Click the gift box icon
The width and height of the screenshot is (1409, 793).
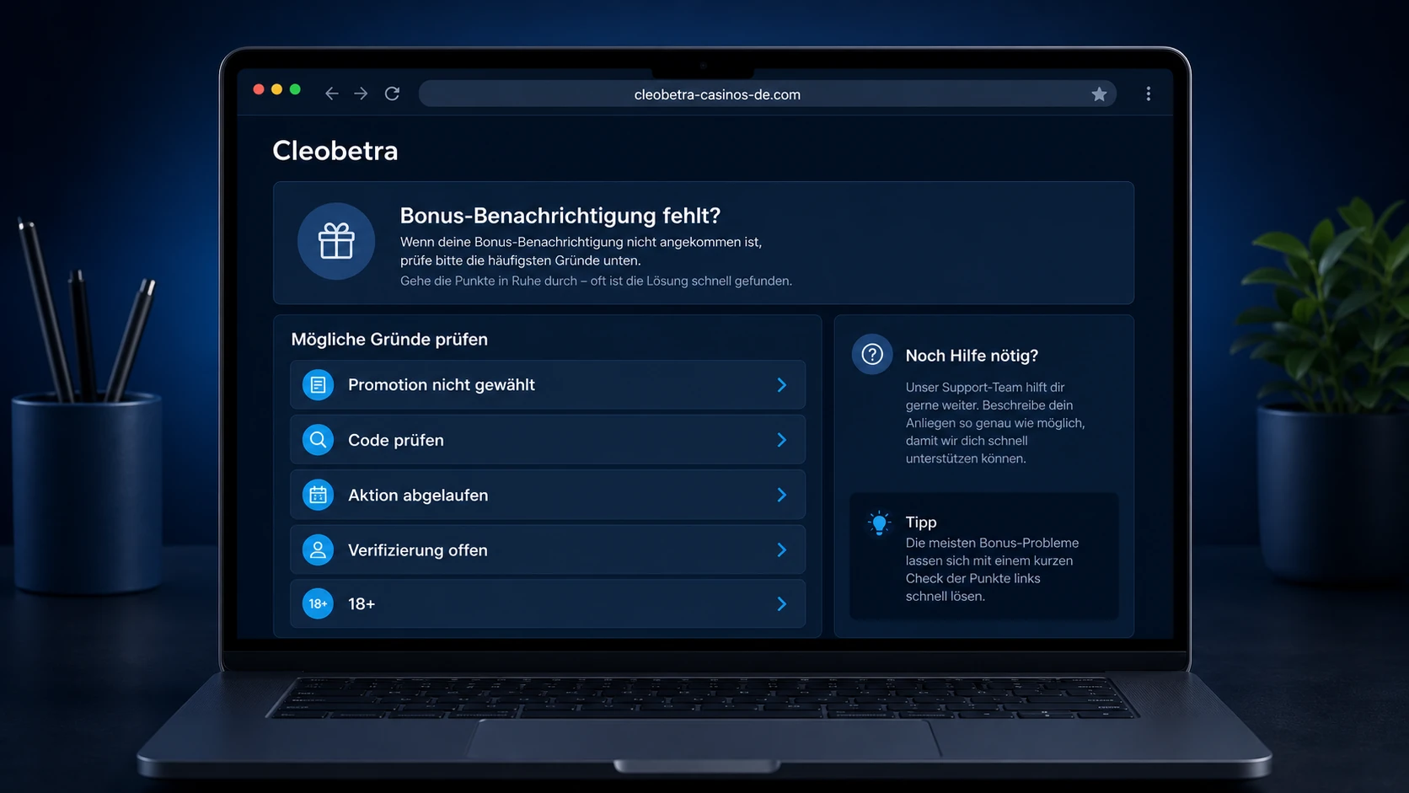click(336, 241)
